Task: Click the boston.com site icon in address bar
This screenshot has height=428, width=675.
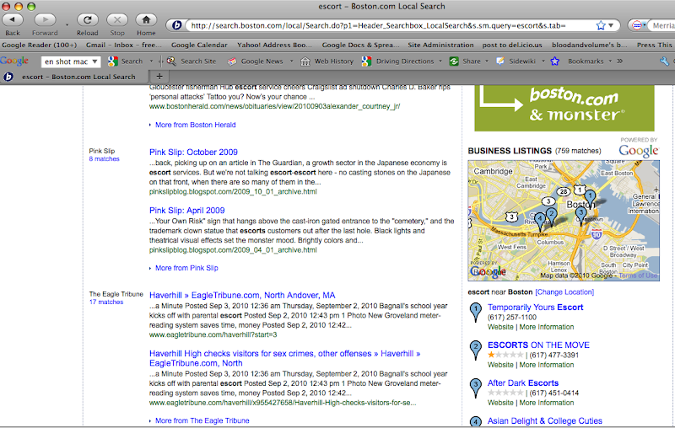Action: [x=176, y=25]
